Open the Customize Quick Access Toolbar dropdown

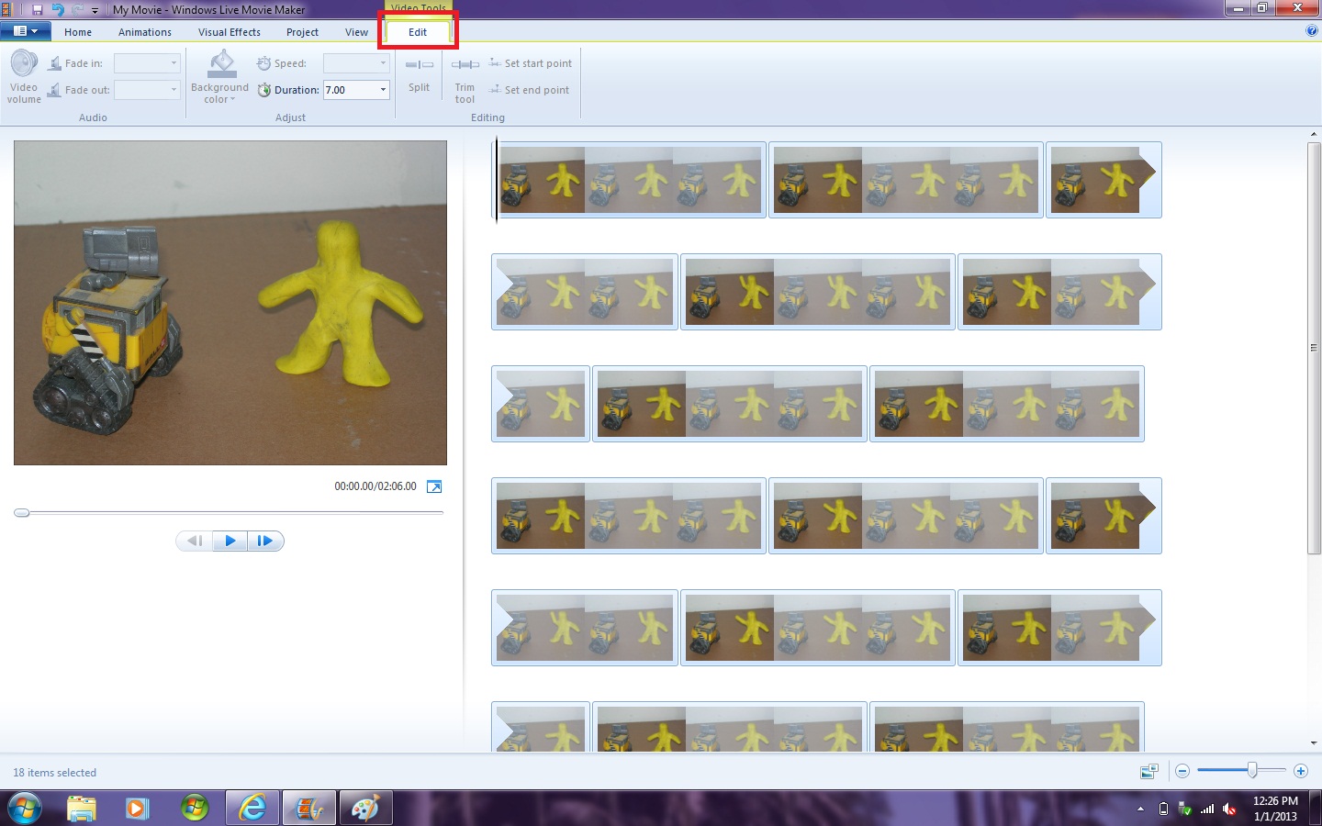pos(95,10)
